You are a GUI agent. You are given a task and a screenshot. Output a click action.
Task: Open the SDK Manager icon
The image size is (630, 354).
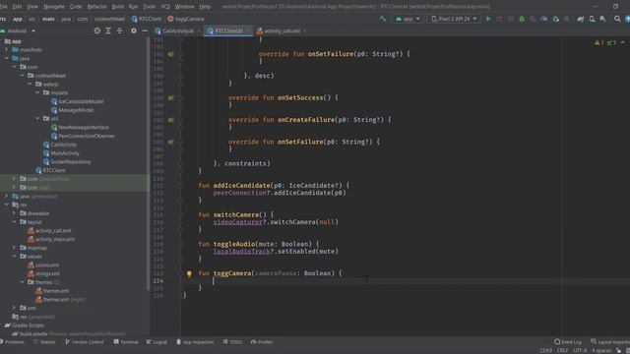602,19
